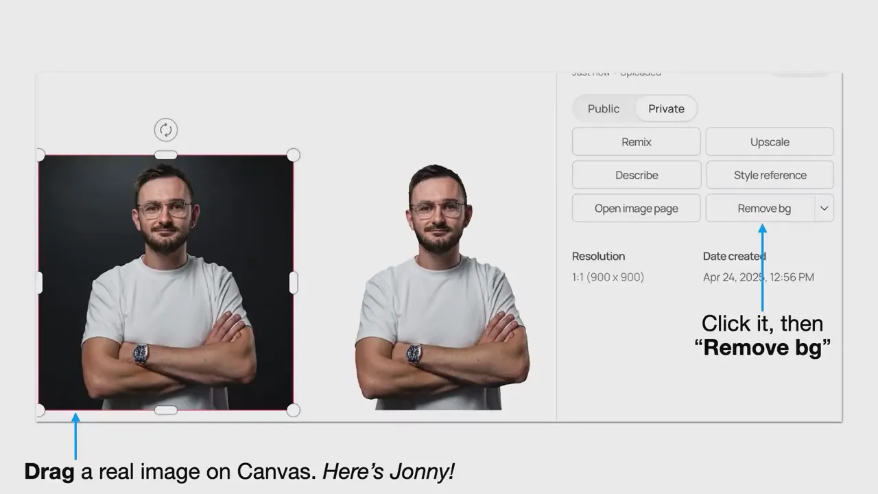Click the rotate handle above the selected image
Image resolution: width=878 pixels, height=494 pixels.
point(165,130)
